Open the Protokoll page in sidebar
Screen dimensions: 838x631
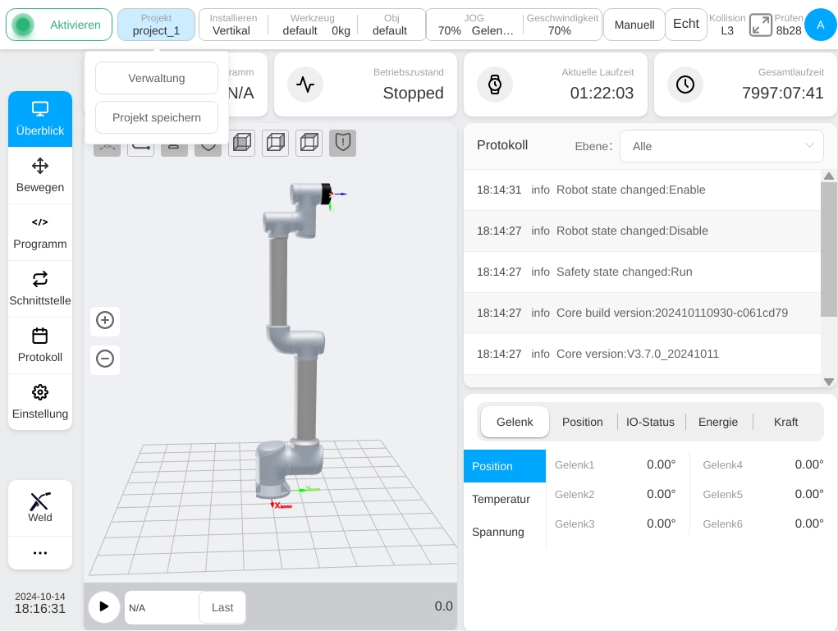tap(40, 345)
